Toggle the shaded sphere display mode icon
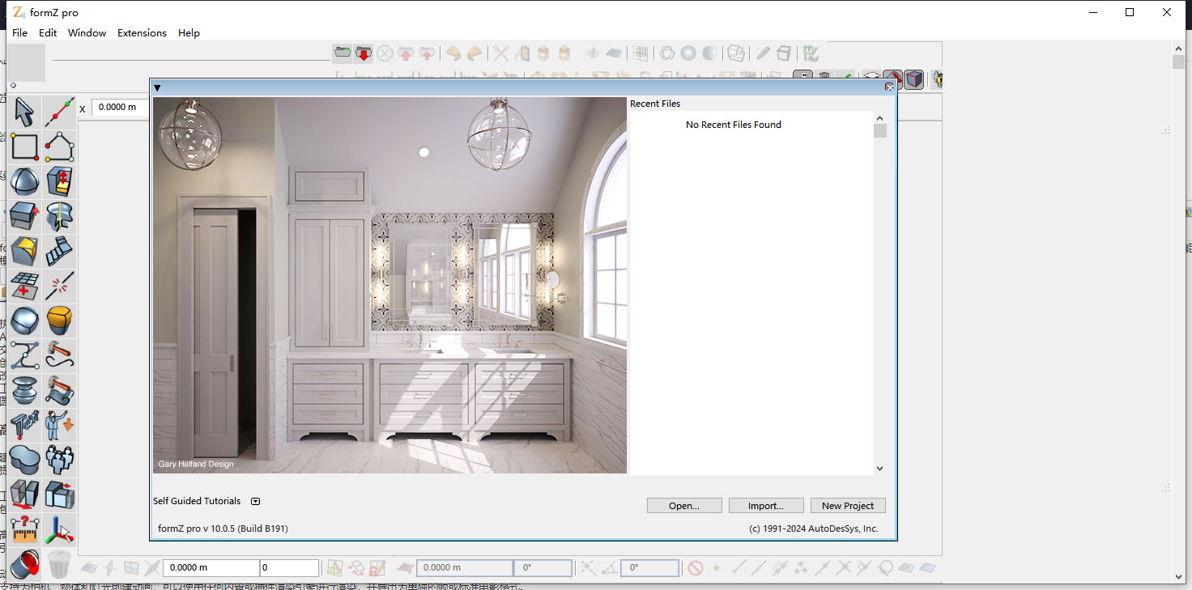Image resolution: width=1192 pixels, height=590 pixels. pyautogui.click(x=688, y=53)
